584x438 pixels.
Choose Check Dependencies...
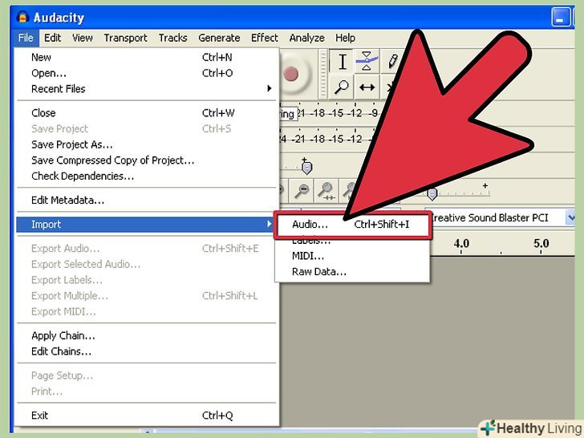pyautogui.click(x=147, y=176)
